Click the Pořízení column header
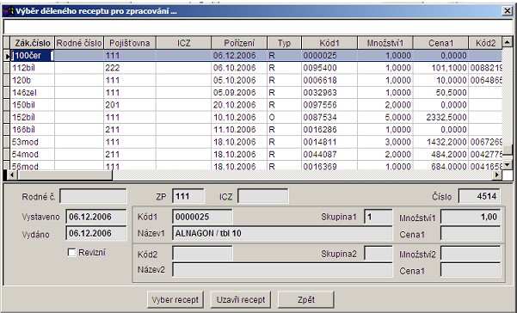The image size is (517, 313). 239,43
